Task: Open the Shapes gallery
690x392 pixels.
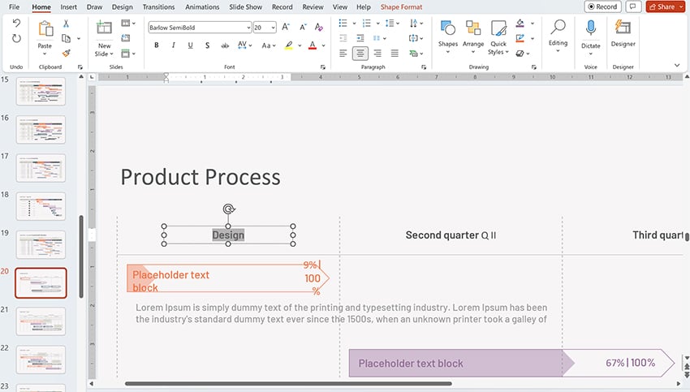Action: pos(447,31)
